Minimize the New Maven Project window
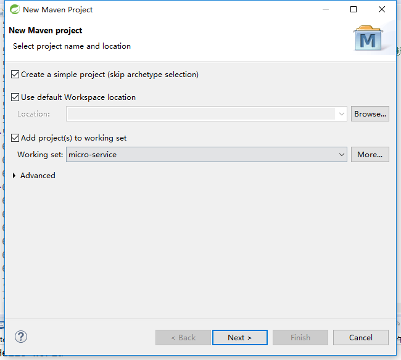This screenshot has width=401, height=360. tap(325, 9)
